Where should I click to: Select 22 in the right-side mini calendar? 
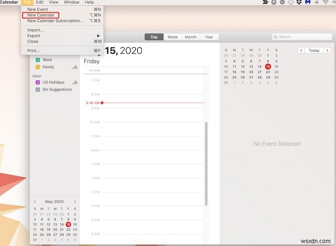pos(268,72)
